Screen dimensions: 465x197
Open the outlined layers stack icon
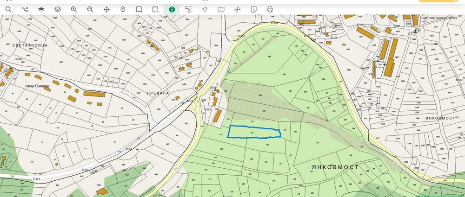point(58,9)
